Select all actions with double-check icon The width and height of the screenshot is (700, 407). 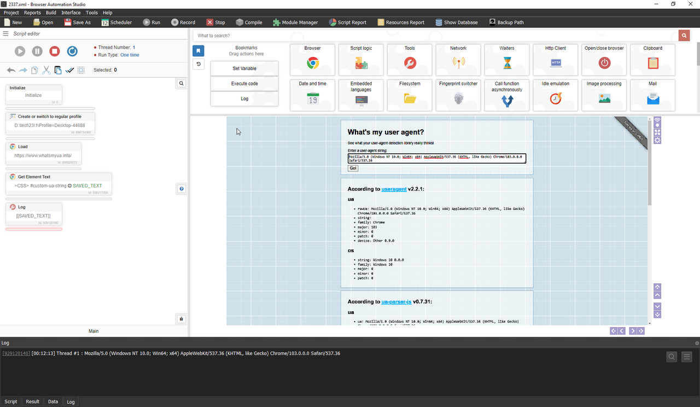coord(69,70)
